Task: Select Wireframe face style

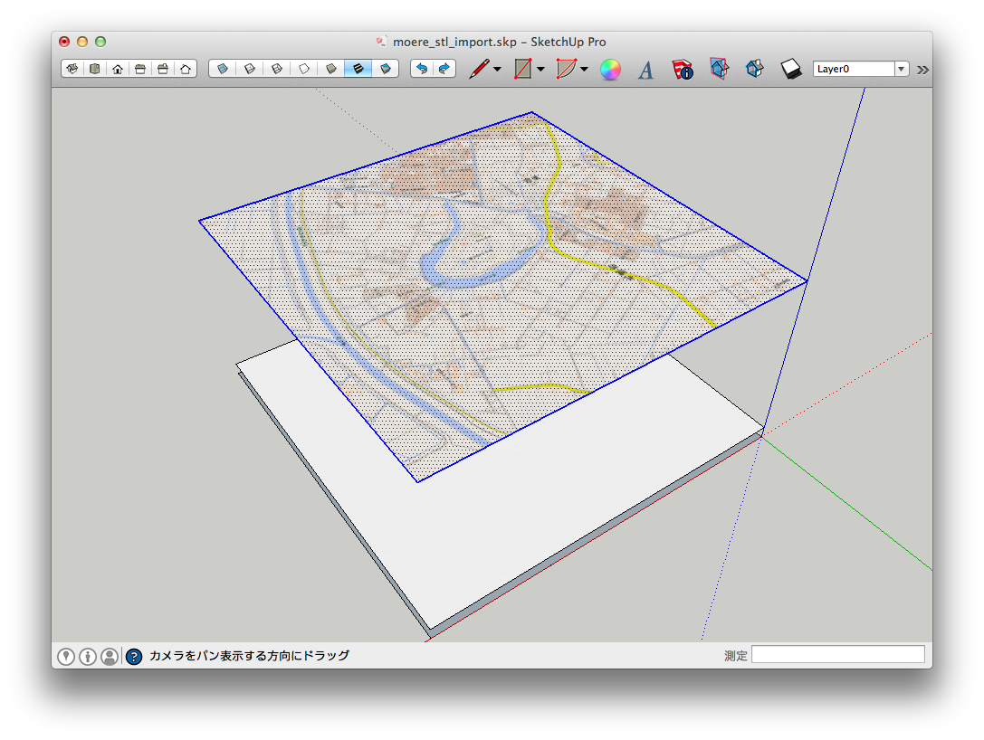Action: coord(276,69)
